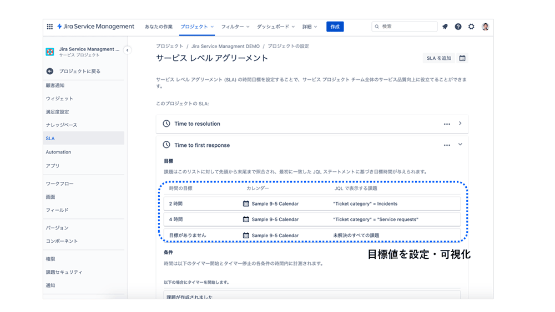The height and width of the screenshot is (312, 555).
Task: Open the プロジェクト dropdown menu
Action: pyautogui.click(x=197, y=27)
